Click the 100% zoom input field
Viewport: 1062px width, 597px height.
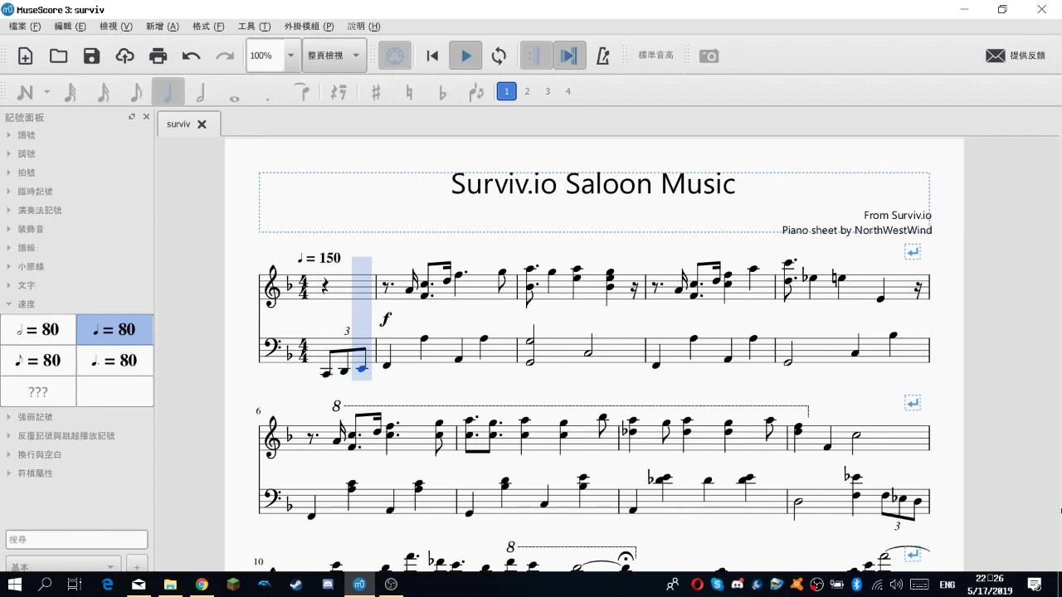[265, 56]
